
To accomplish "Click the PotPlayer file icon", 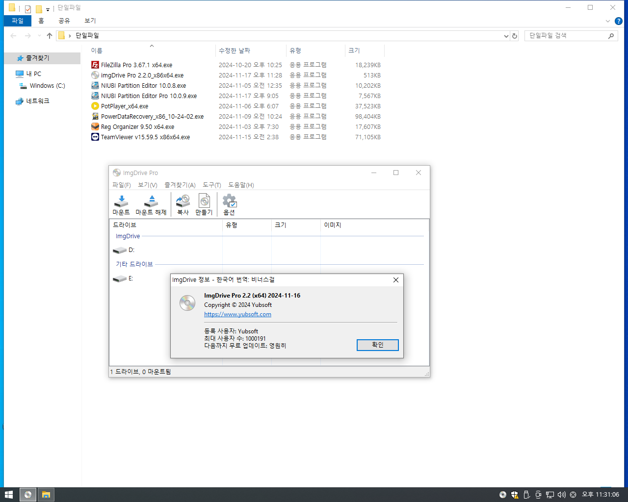I will [x=95, y=106].
